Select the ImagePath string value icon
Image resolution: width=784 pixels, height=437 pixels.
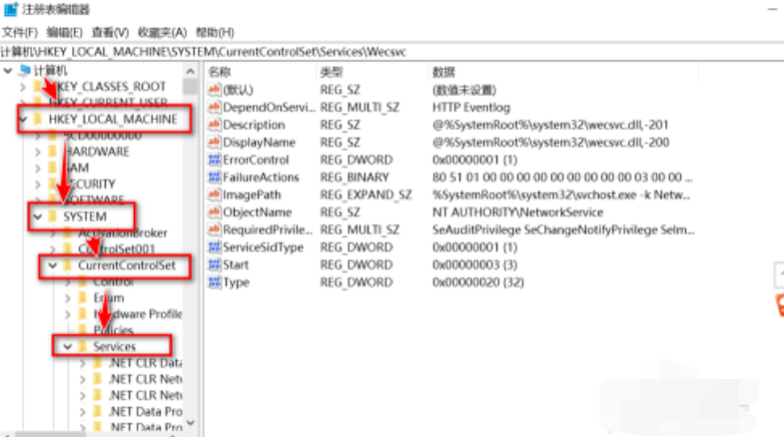(x=214, y=195)
